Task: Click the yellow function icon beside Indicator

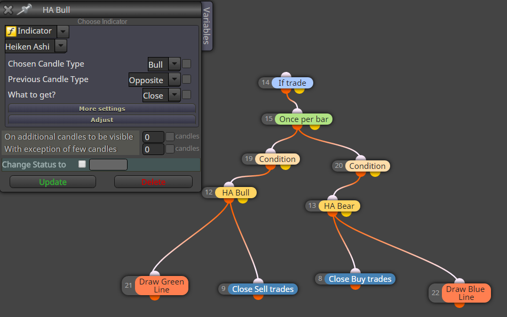Action: 11,31
